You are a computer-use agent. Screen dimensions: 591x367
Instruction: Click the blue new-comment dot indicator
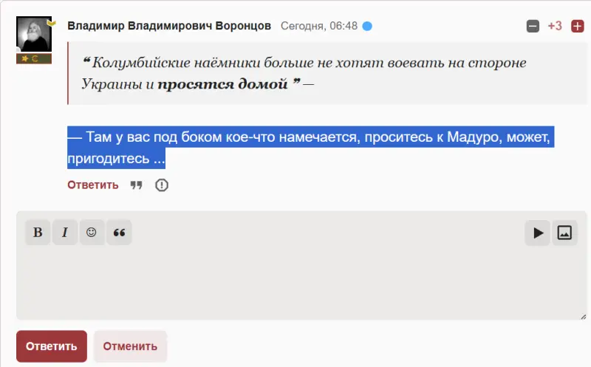pyautogui.click(x=367, y=27)
